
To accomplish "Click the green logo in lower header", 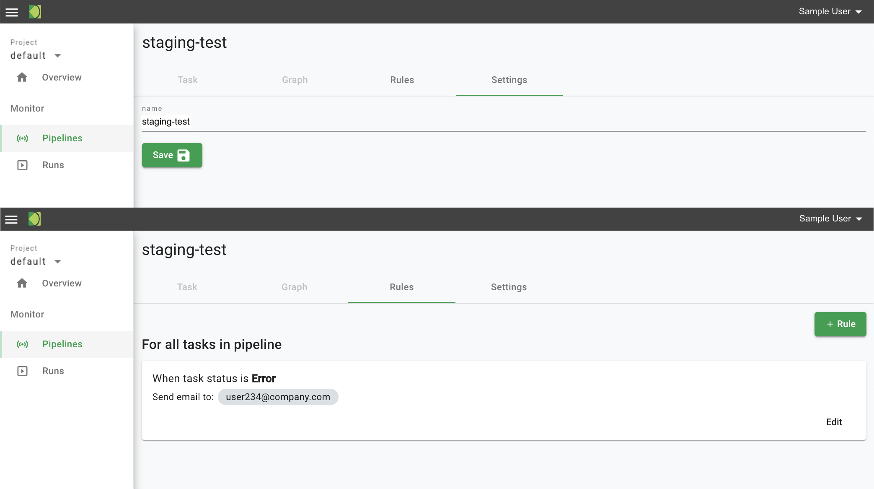I will (x=35, y=219).
